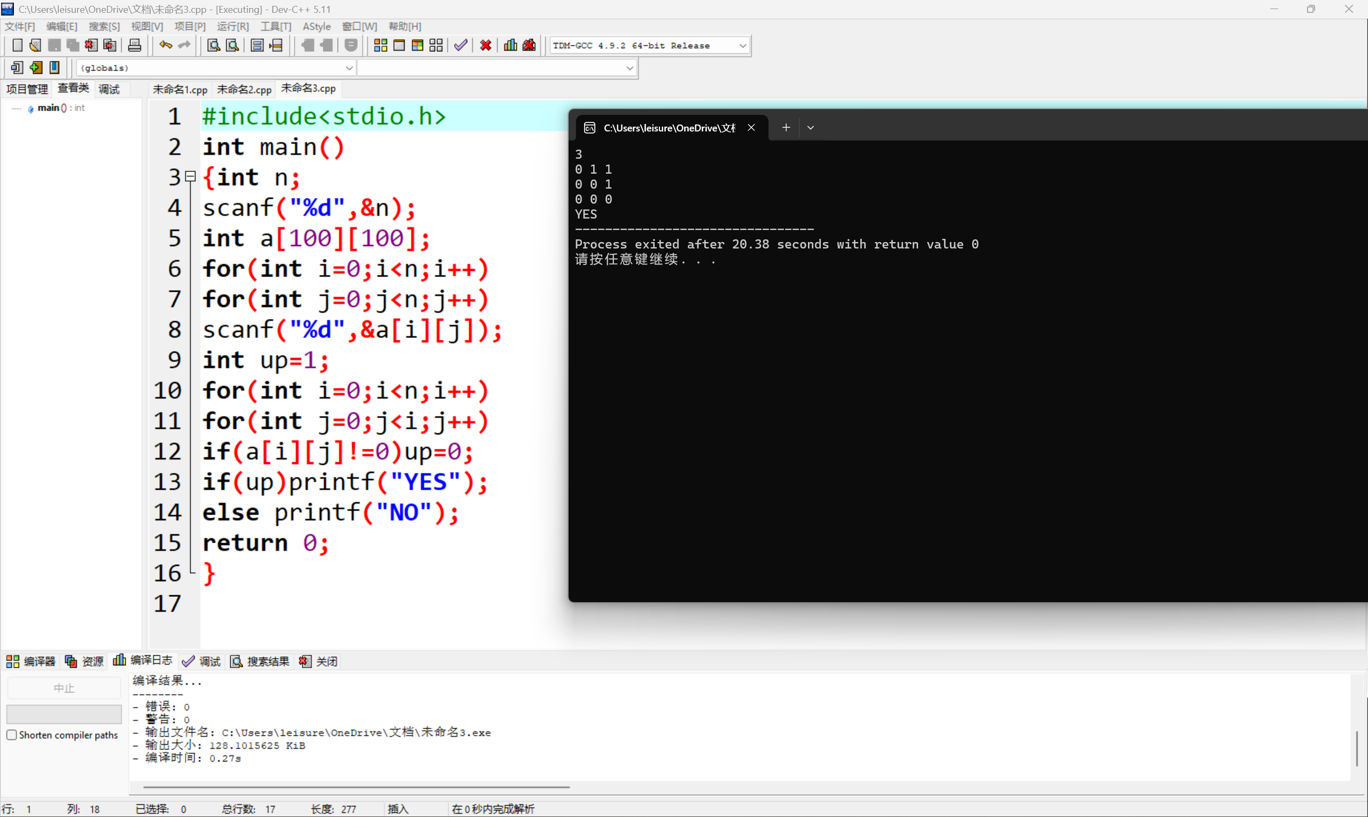Open a file using the Open toolbar icon

(35, 45)
